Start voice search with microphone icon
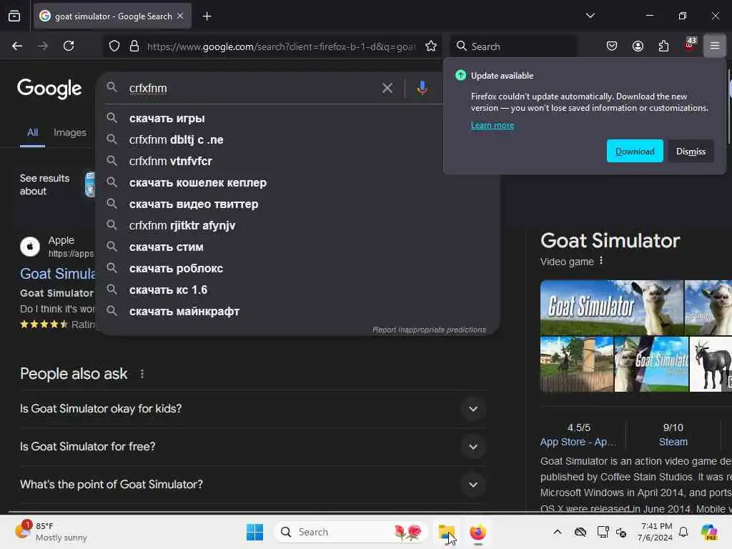 tap(422, 88)
